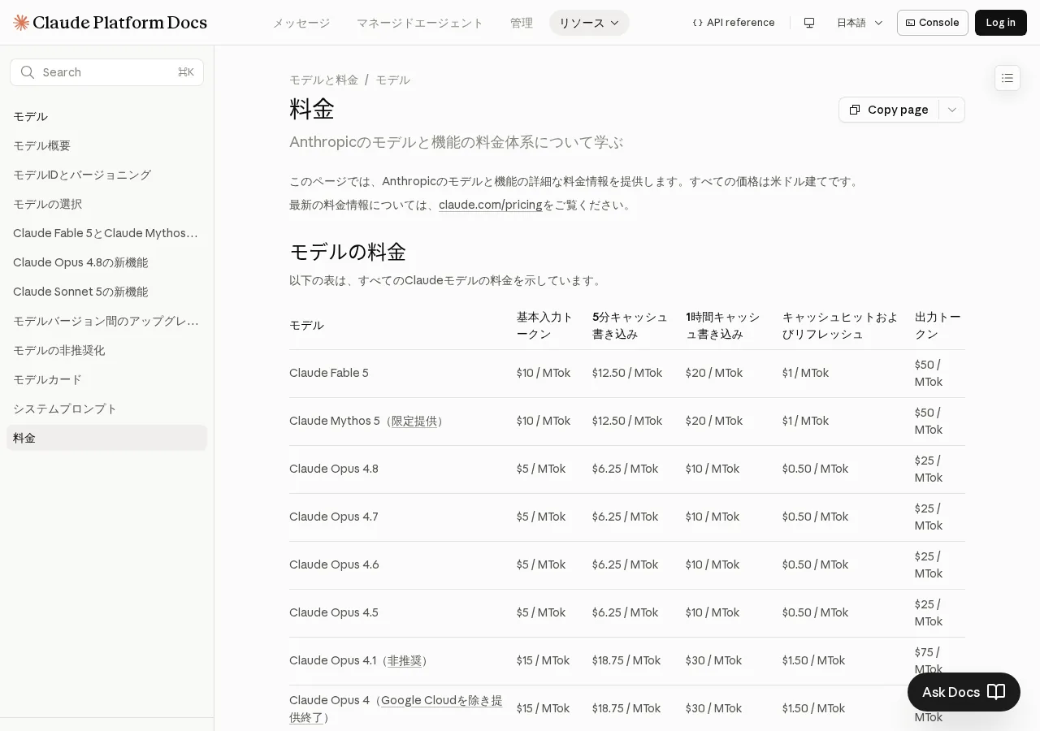Follow the claude.com/pricing link

point(491,205)
